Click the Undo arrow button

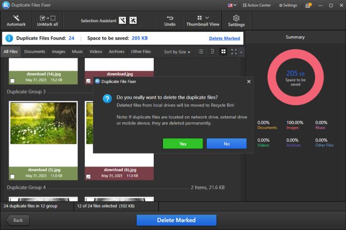pyautogui.click(x=170, y=20)
